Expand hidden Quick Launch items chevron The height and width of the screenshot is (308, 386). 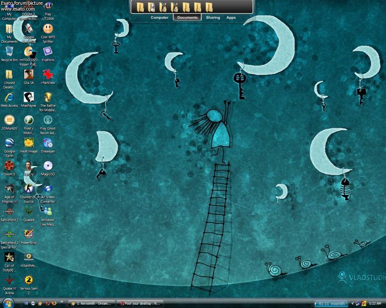62,302
